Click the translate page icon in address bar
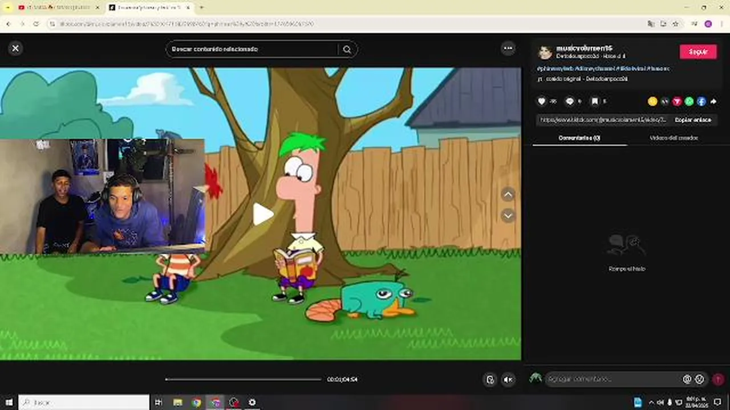Viewport: 730px width, 410px height. tap(651, 24)
